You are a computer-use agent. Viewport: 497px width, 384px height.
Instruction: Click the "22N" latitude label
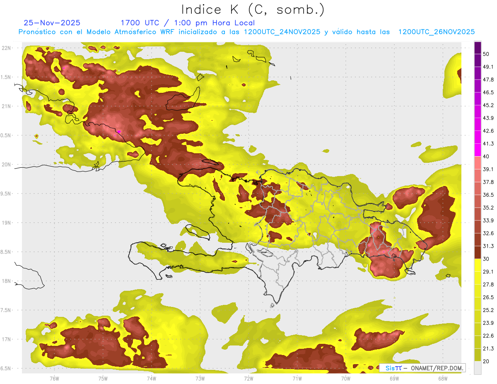(6, 48)
